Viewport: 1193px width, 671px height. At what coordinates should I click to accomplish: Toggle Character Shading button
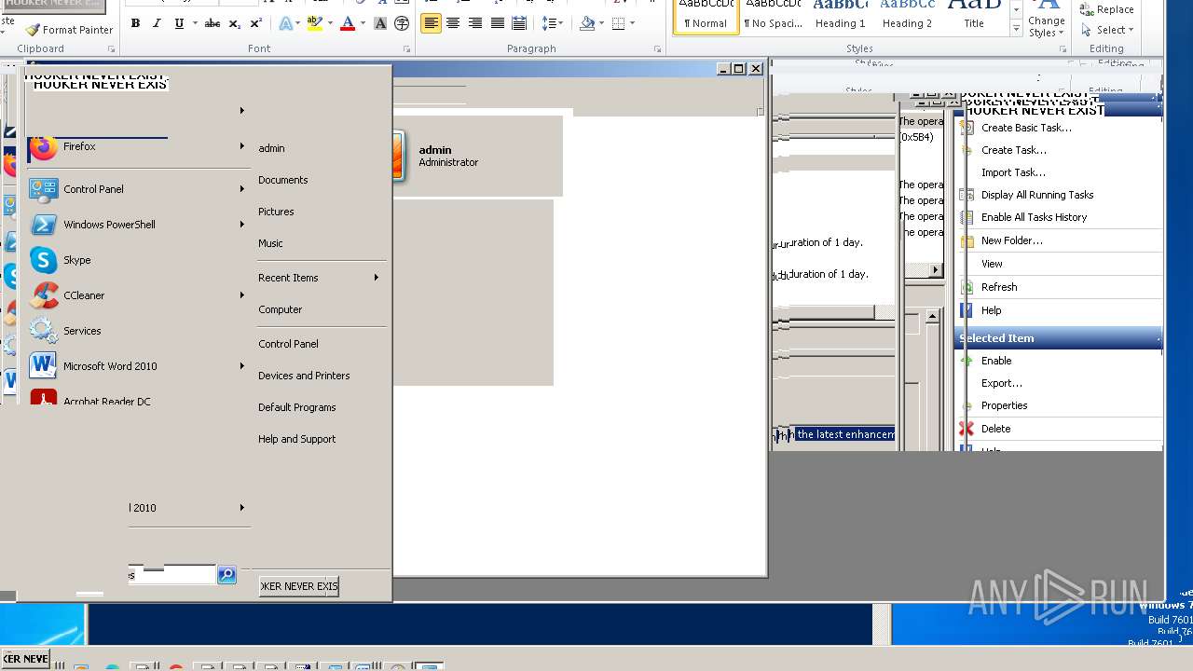click(380, 23)
